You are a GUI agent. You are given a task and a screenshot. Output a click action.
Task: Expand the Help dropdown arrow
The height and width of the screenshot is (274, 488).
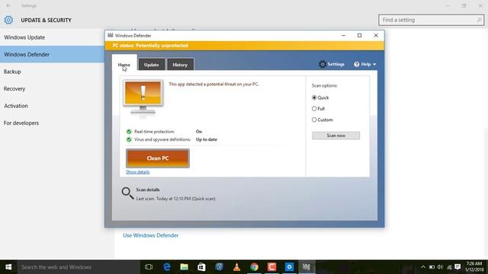coord(374,64)
